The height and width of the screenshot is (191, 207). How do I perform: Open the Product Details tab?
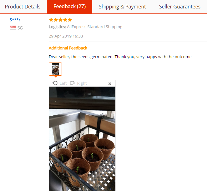point(23,7)
